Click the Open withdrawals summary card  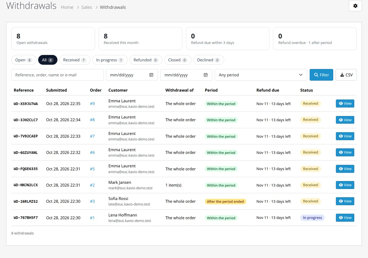tap(53, 39)
